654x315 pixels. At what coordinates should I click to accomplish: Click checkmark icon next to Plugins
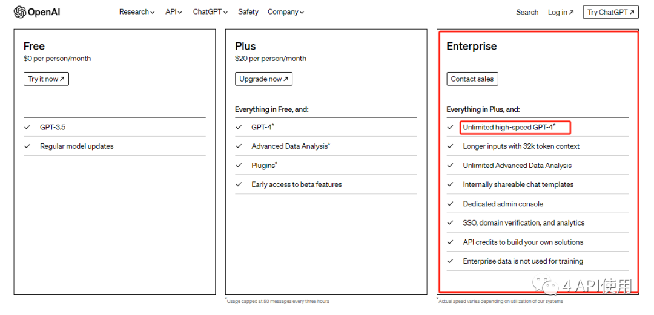point(239,165)
